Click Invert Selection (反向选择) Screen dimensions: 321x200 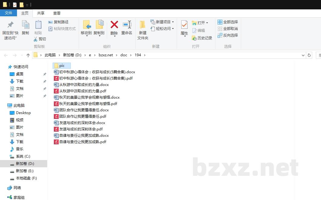tap(228, 35)
